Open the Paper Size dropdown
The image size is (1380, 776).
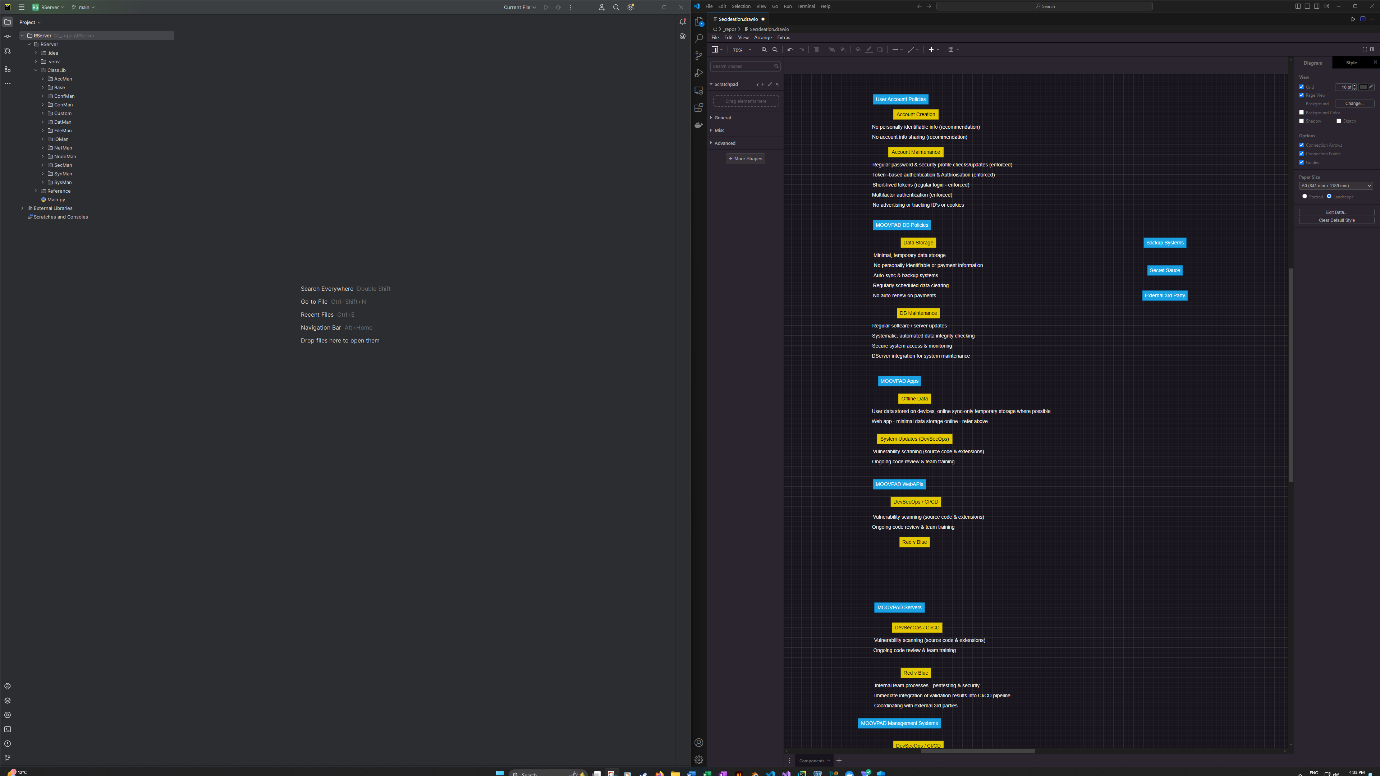point(1336,186)
